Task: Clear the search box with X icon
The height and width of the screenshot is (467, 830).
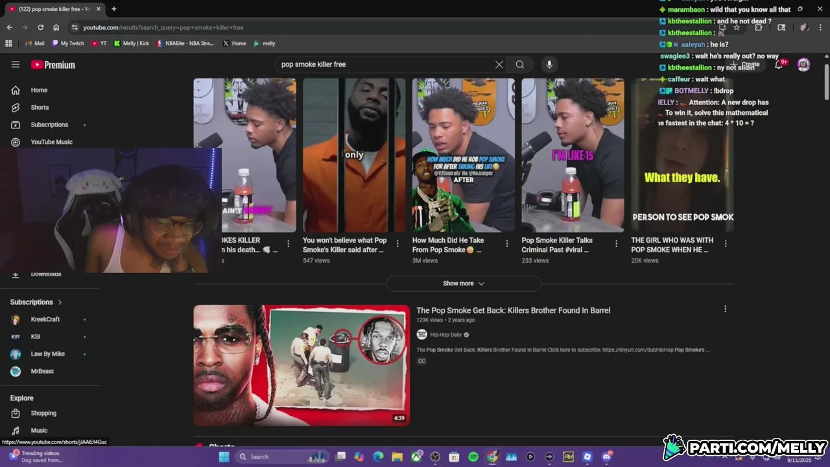Action: [499, 64]
